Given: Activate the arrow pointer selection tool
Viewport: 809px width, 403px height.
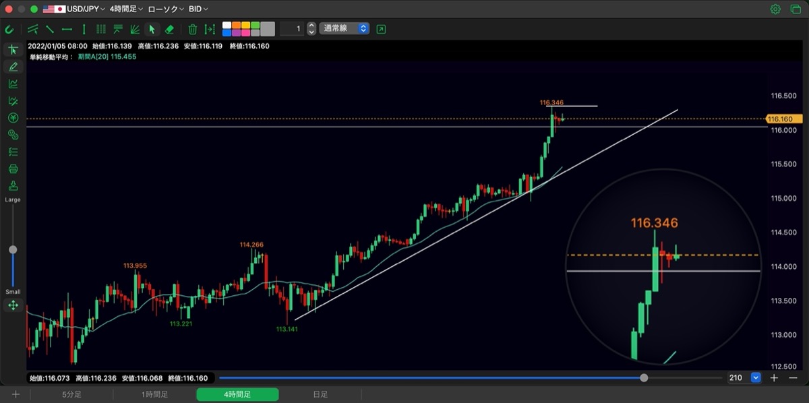Looking at the screenshot, I should click(x=152, y=29).
